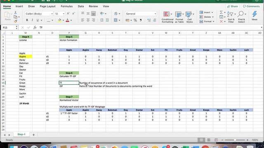Image resolution: width=264 pixels, height=148 pixels.
Task: Click the Wrap Text icon
Action: [115, 14]
